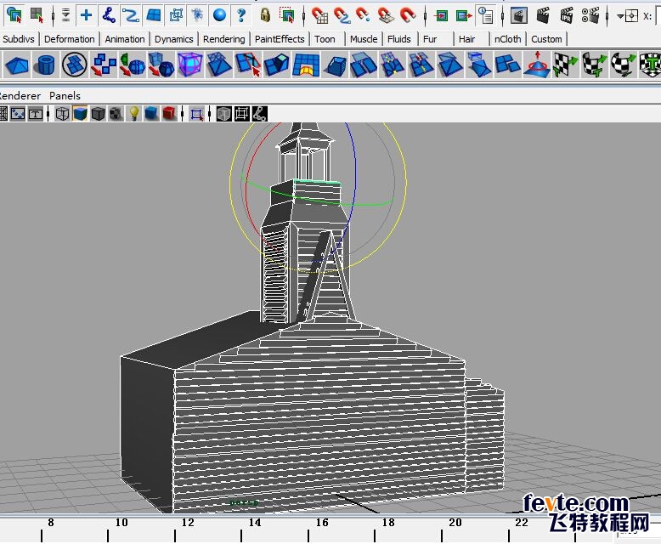Open the Muscle shelf tab
Viewport: 661px width, 544px height.
(x=364, y=39)
